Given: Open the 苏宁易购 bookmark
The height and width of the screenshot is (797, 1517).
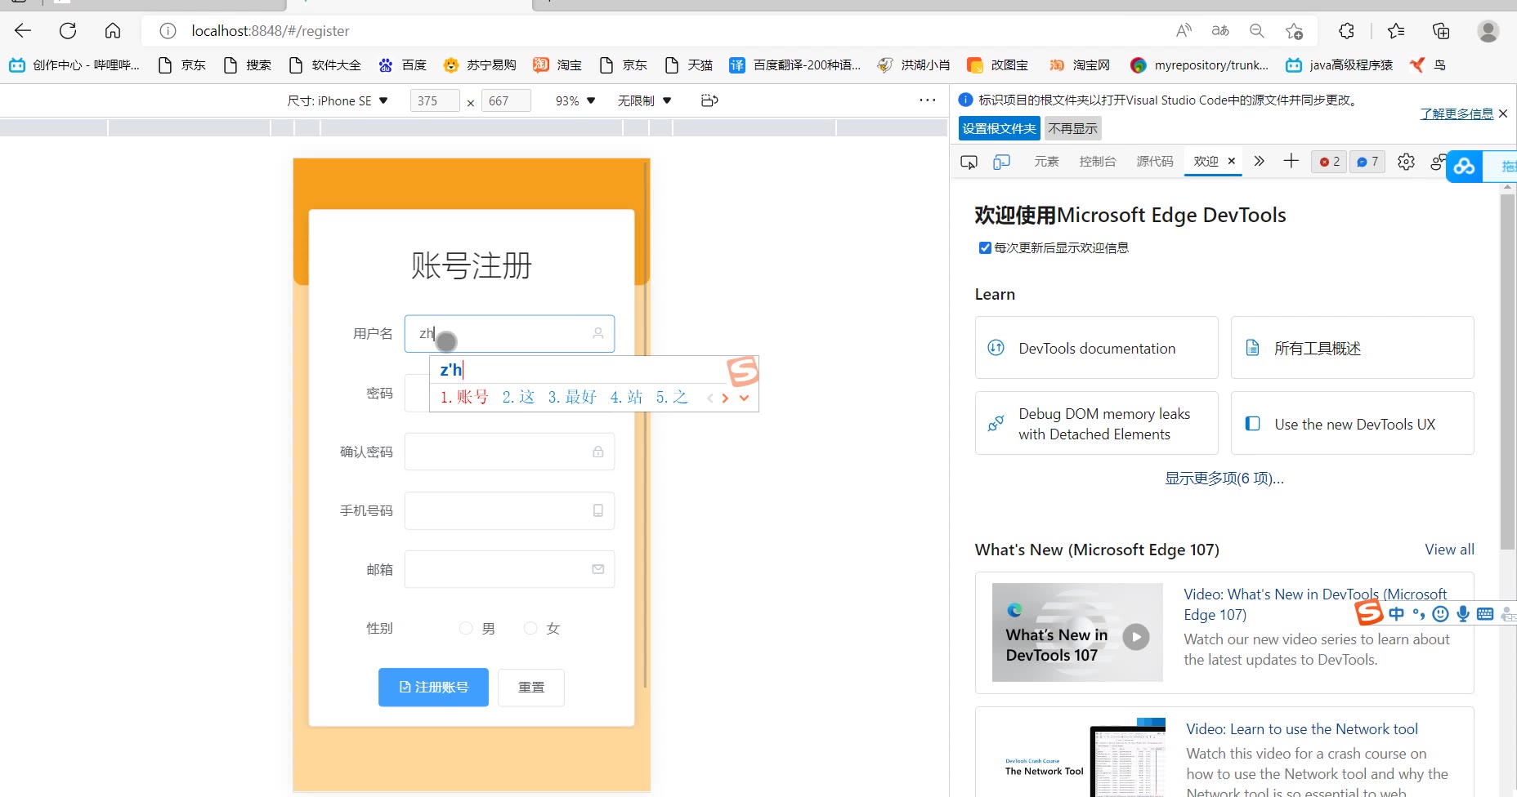Looking at the screenshot, I should pos(479,65).
